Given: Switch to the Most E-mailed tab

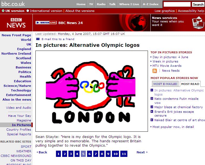Looking at the screenshot, I should [x=165, y=84].
